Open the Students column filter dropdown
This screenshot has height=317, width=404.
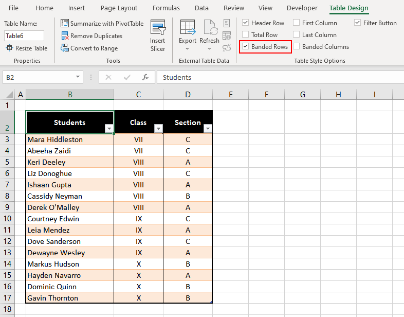(x=109, y=129)
